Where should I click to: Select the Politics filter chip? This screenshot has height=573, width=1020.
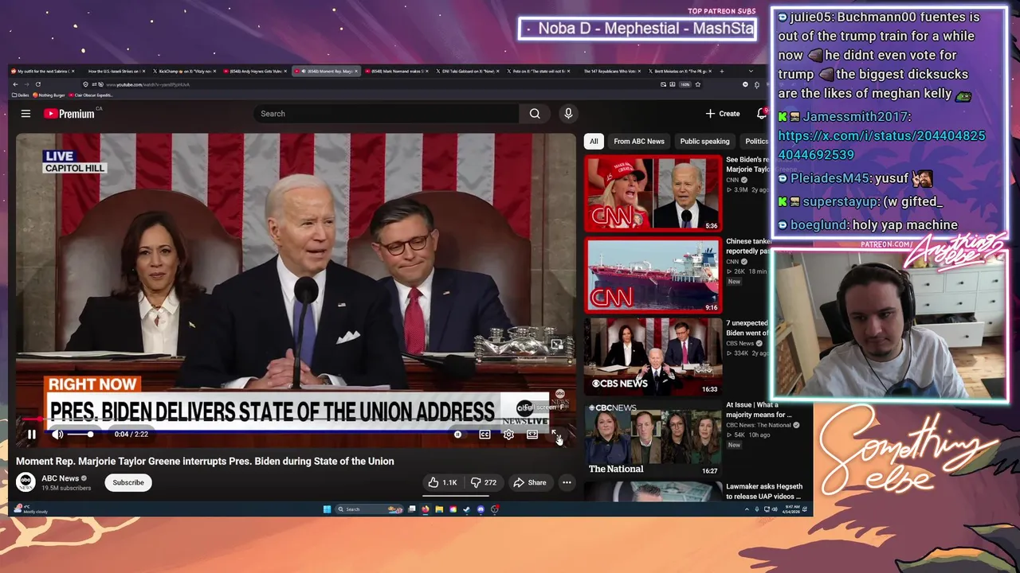[x=756, y=141]
